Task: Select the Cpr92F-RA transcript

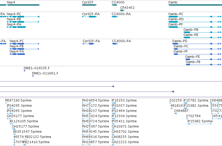Action: (89, 17)
